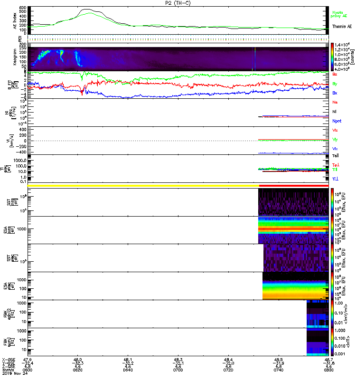The width and height of the screenshot is (356, 380).
Task: Click the black "Ni" legend label
Action: tap(334, 112)
